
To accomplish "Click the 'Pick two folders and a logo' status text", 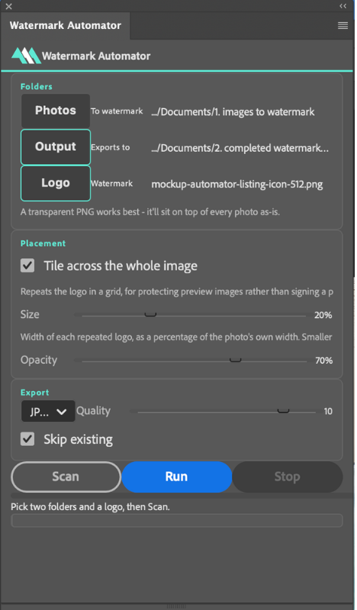I will click(x=90, y=507).
